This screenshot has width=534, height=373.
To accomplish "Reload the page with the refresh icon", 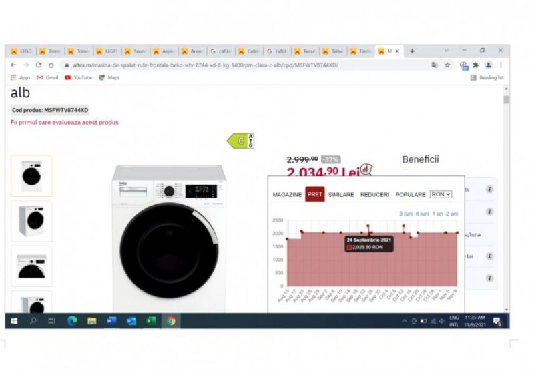I will click(39, 65).
